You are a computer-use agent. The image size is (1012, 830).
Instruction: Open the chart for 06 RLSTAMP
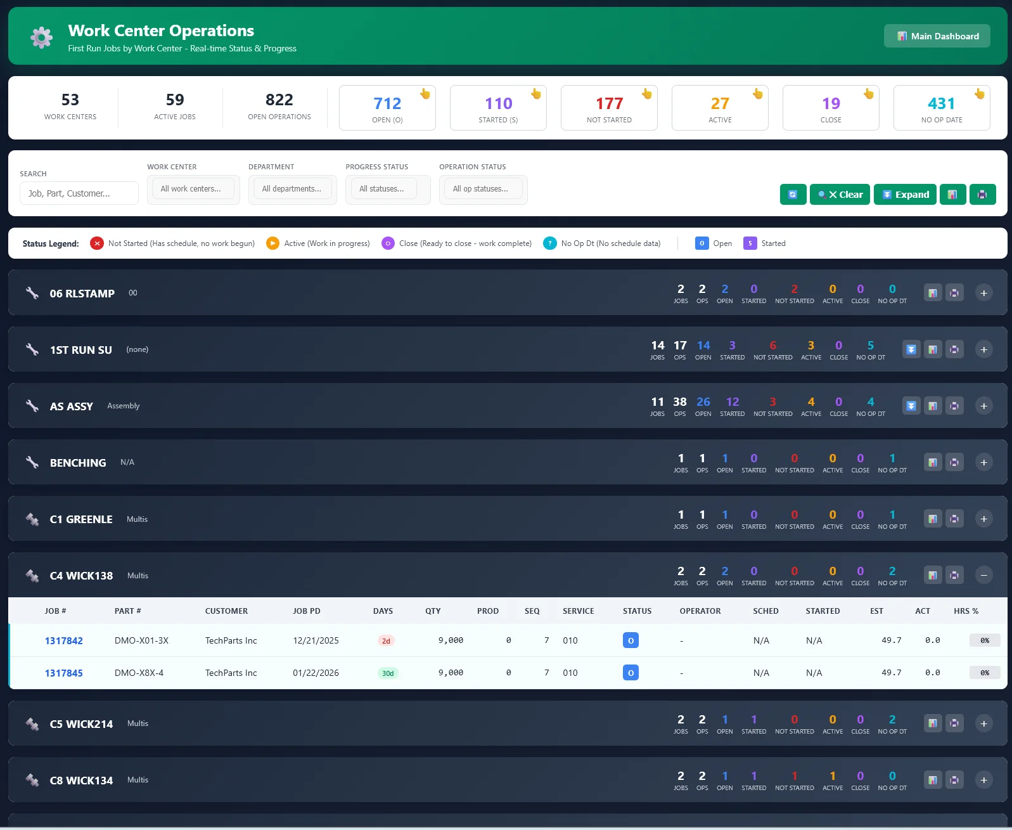pyautogui.click(x=932, y=293)
